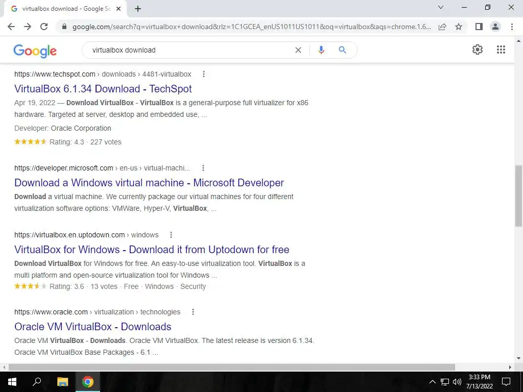The height and width of the screenshot is (392, 523).
Task: Start voice search with microphone
Action: click(321, 50)
